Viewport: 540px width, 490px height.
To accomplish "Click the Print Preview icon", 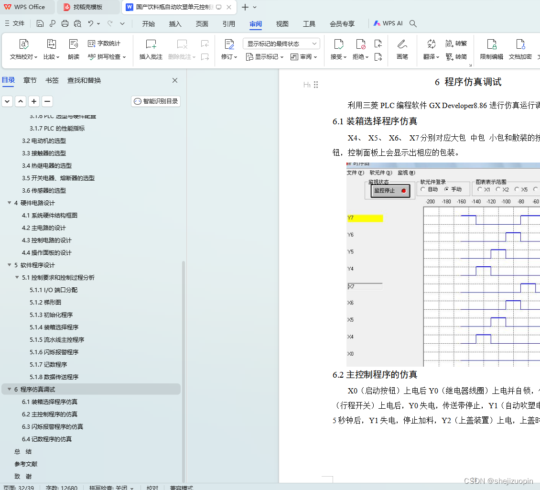I will tap(77, 23).
